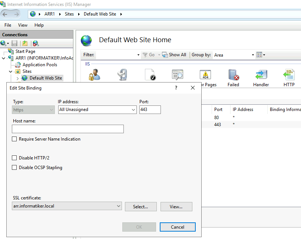Click the globe icon in address bar
The image size is (301, 239).
(33, 14)
